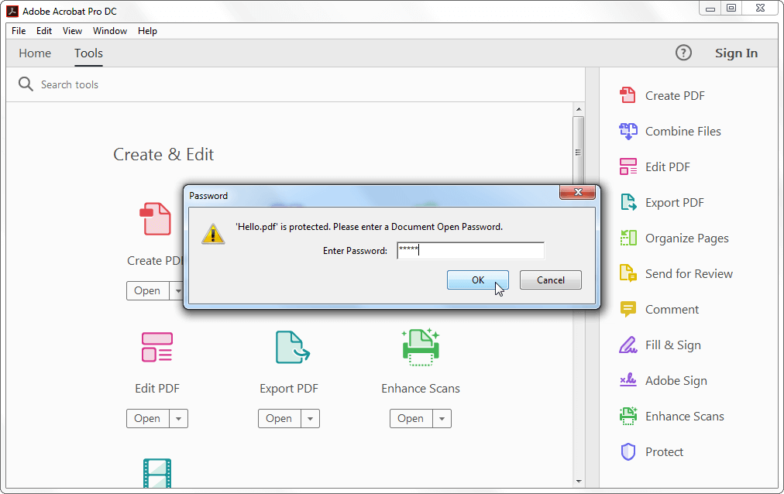Click the help question mark icon
784x494 pixels.
pyautogui.click(x=683, y=53)
